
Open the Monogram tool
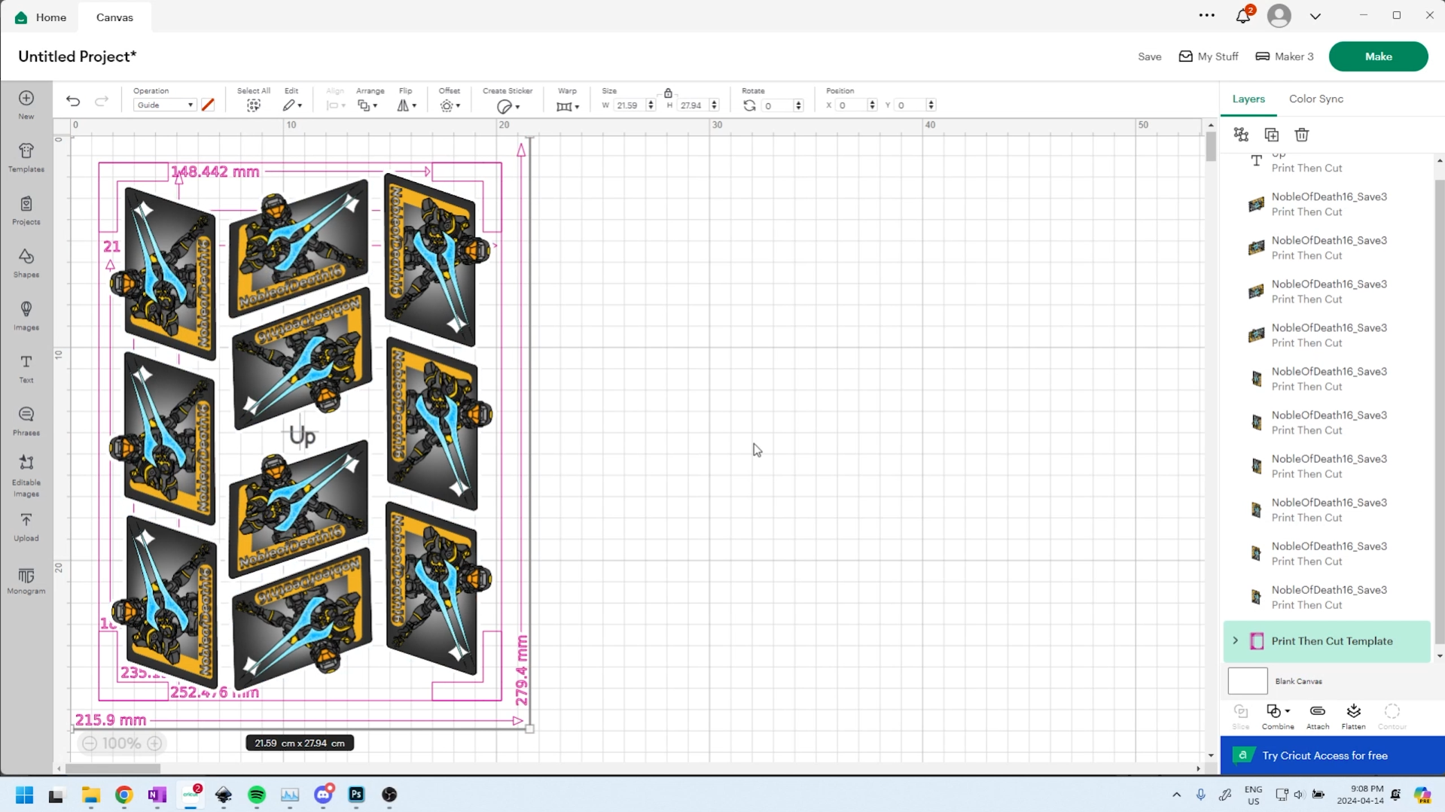tap(26, 581)
